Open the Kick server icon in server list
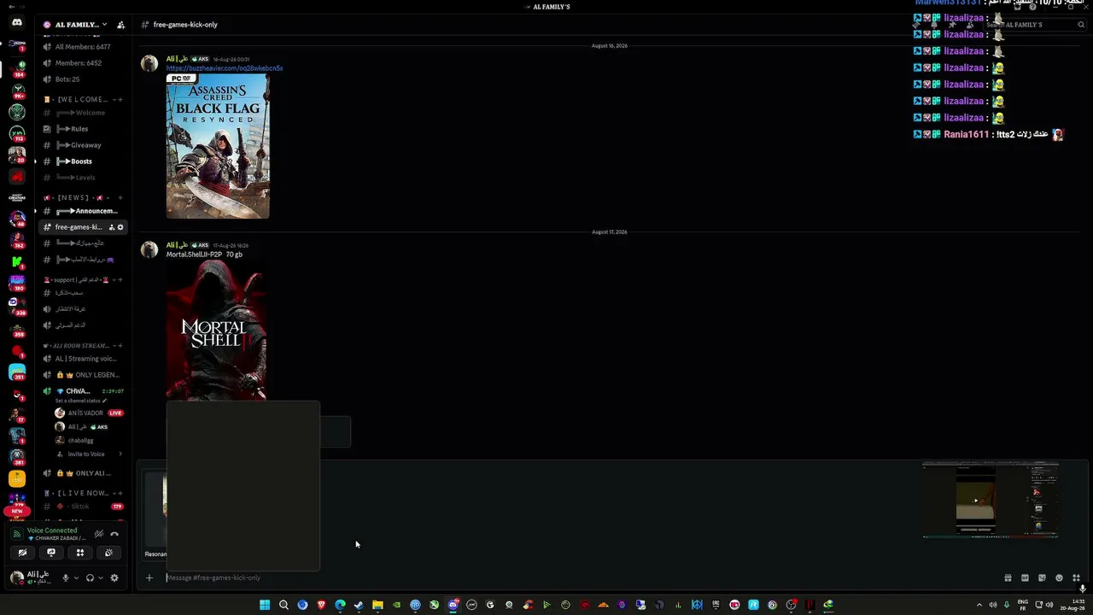This screenshot has width=1093, height=615. [17, 261]
